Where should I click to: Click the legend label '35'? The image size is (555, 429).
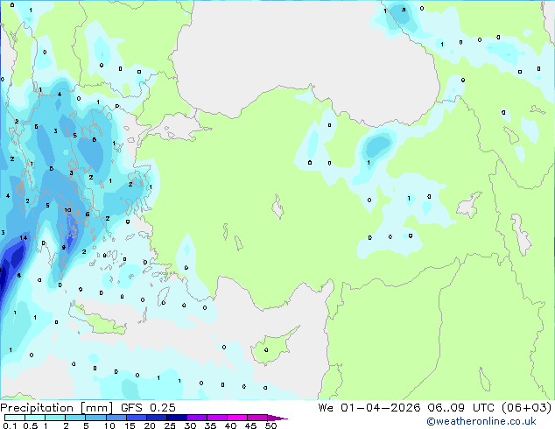pos(210,425)
